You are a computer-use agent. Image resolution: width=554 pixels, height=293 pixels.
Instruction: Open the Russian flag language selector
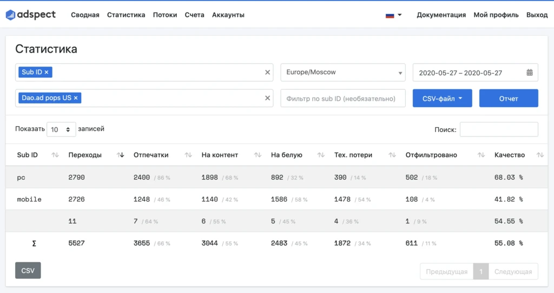(394, 15)
